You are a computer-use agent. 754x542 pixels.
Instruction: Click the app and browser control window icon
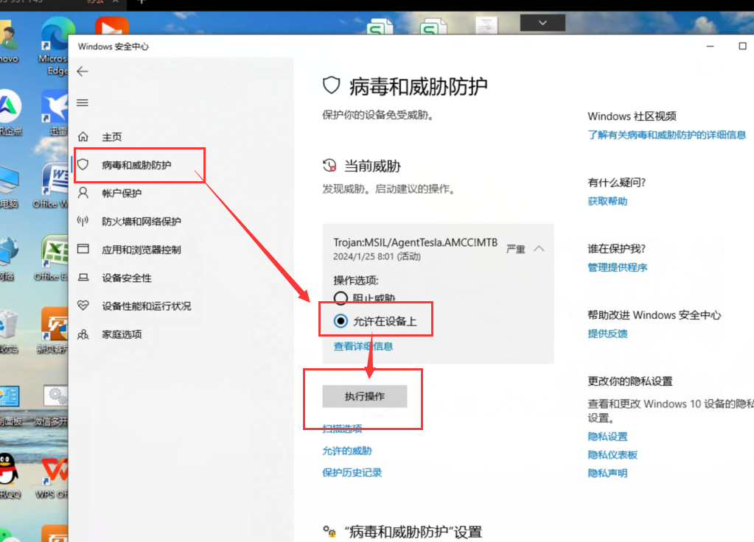point(83,249)
